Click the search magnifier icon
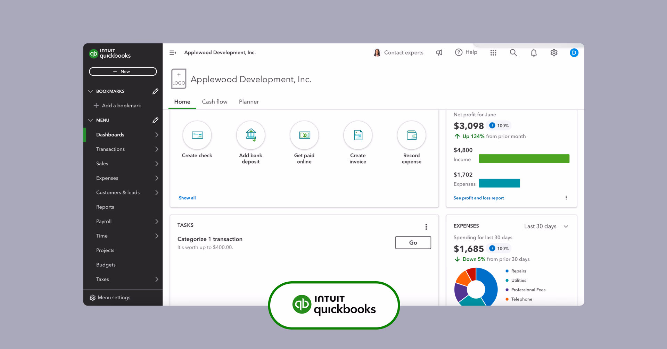 coord(513,53)
